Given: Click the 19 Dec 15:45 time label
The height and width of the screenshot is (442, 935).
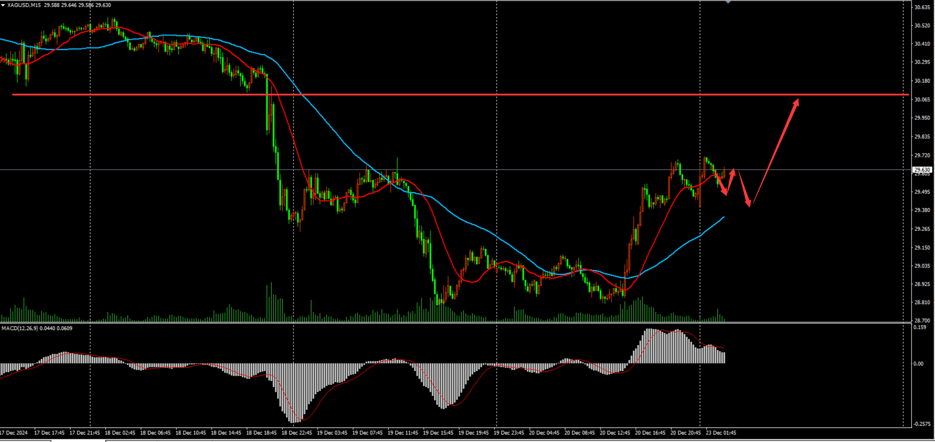Looking at the screenshot, I should pos(438,433).
